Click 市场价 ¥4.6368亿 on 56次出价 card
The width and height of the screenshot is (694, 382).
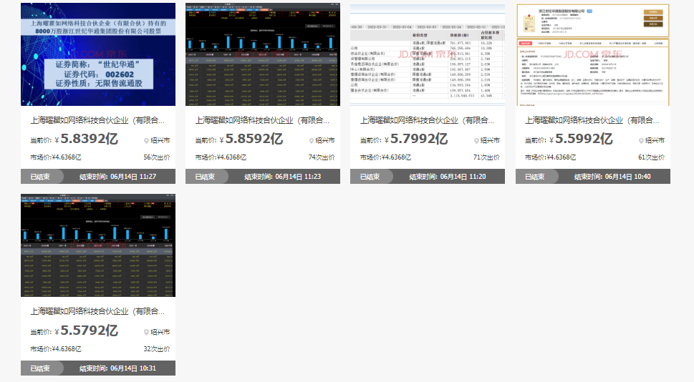point(56,157)
